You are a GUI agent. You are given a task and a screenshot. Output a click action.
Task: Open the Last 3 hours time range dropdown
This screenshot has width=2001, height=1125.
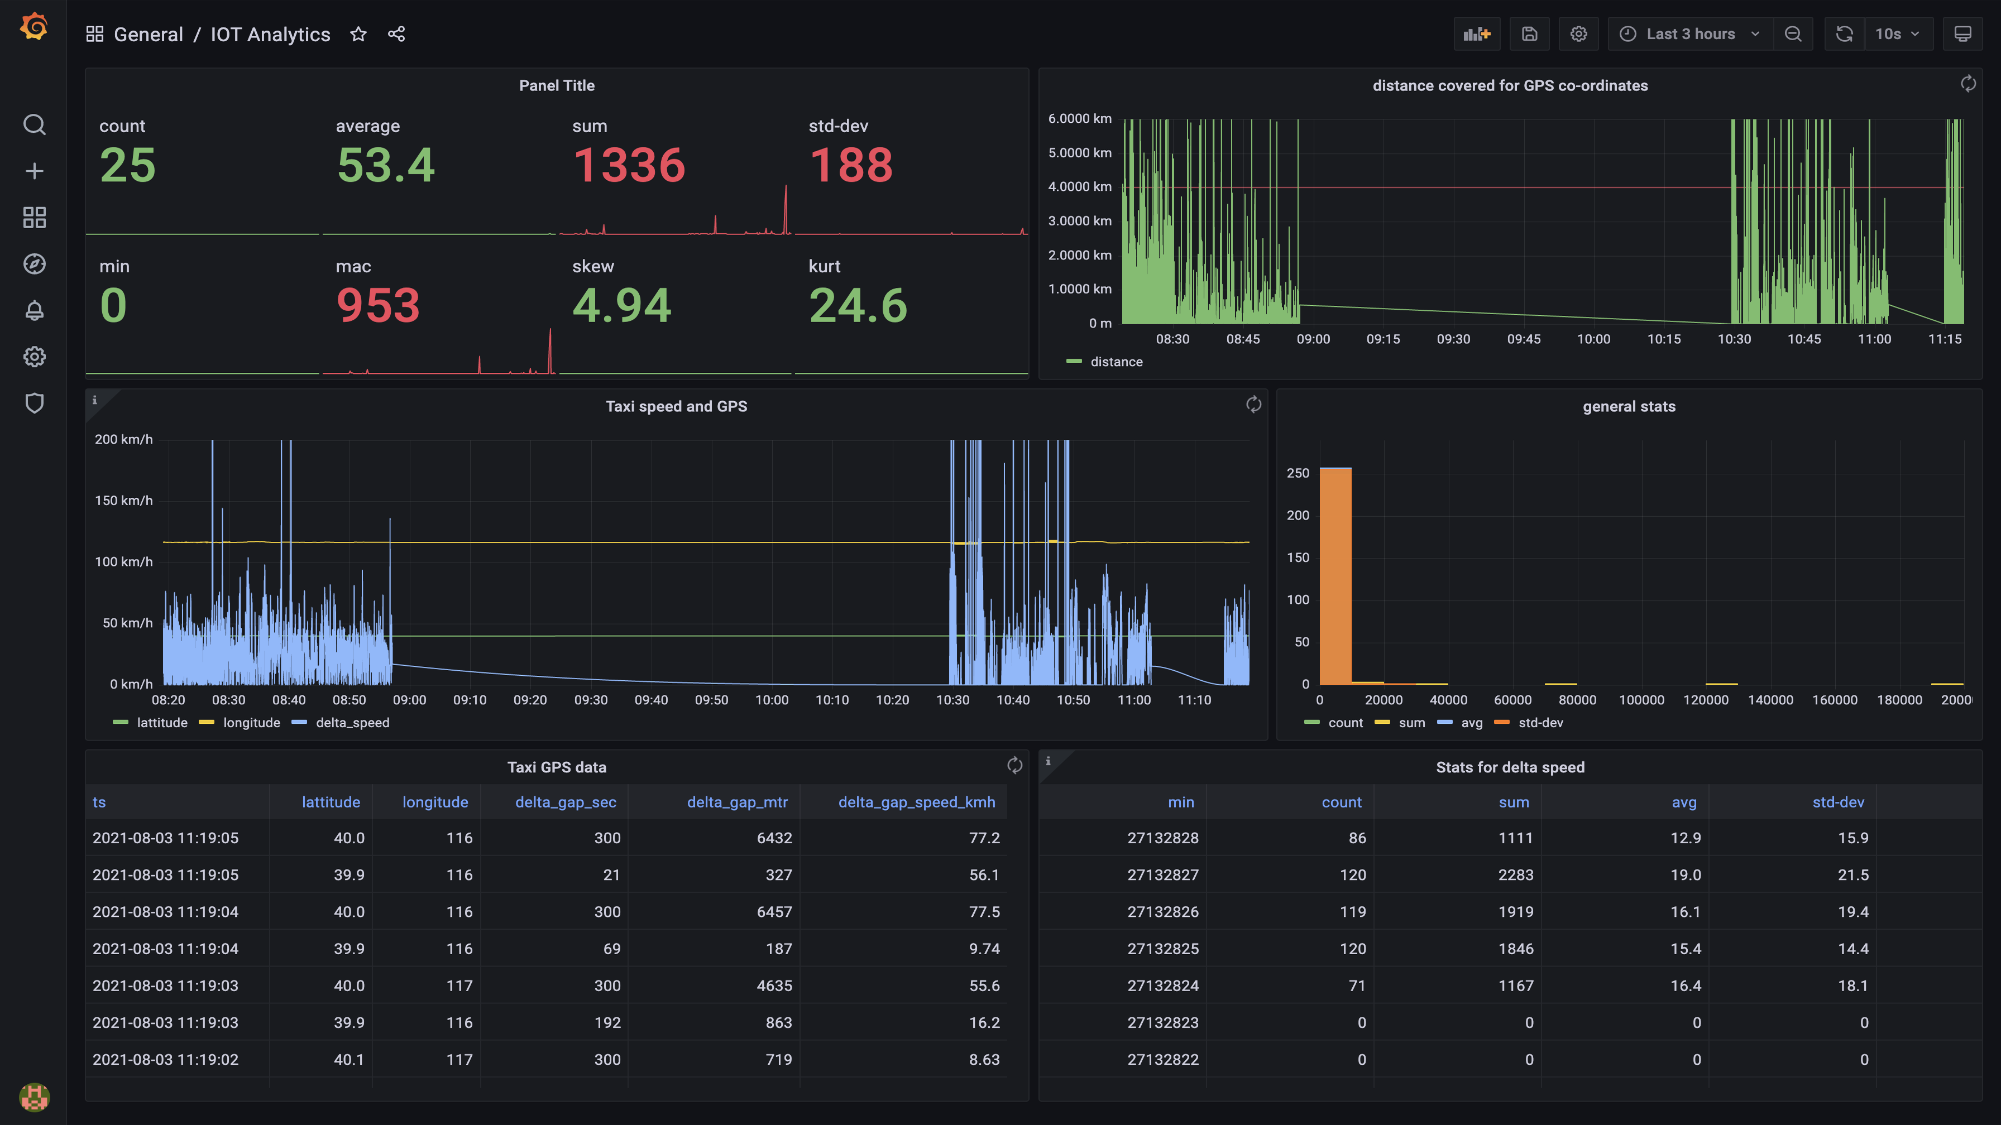[1689, 33]
